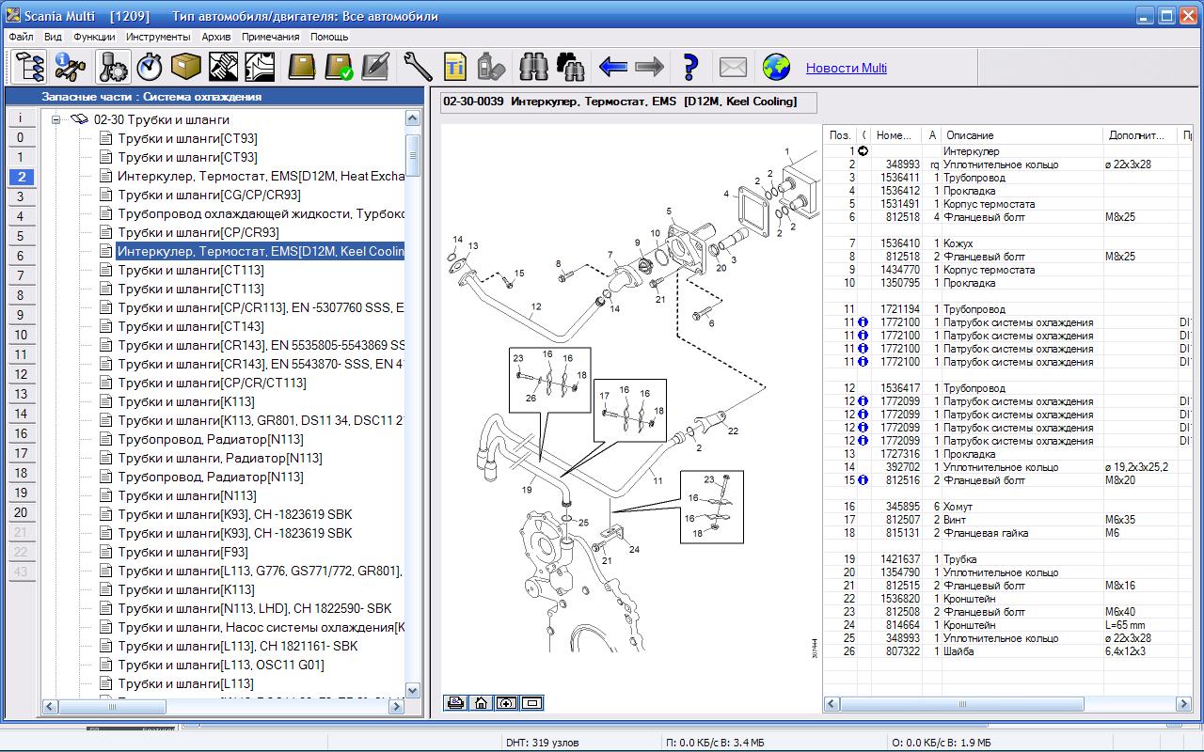This screenshot has width=1204, height=752.
Task: Select part row 'Хомут' 345895
Action: click(x=1006, y=507)
